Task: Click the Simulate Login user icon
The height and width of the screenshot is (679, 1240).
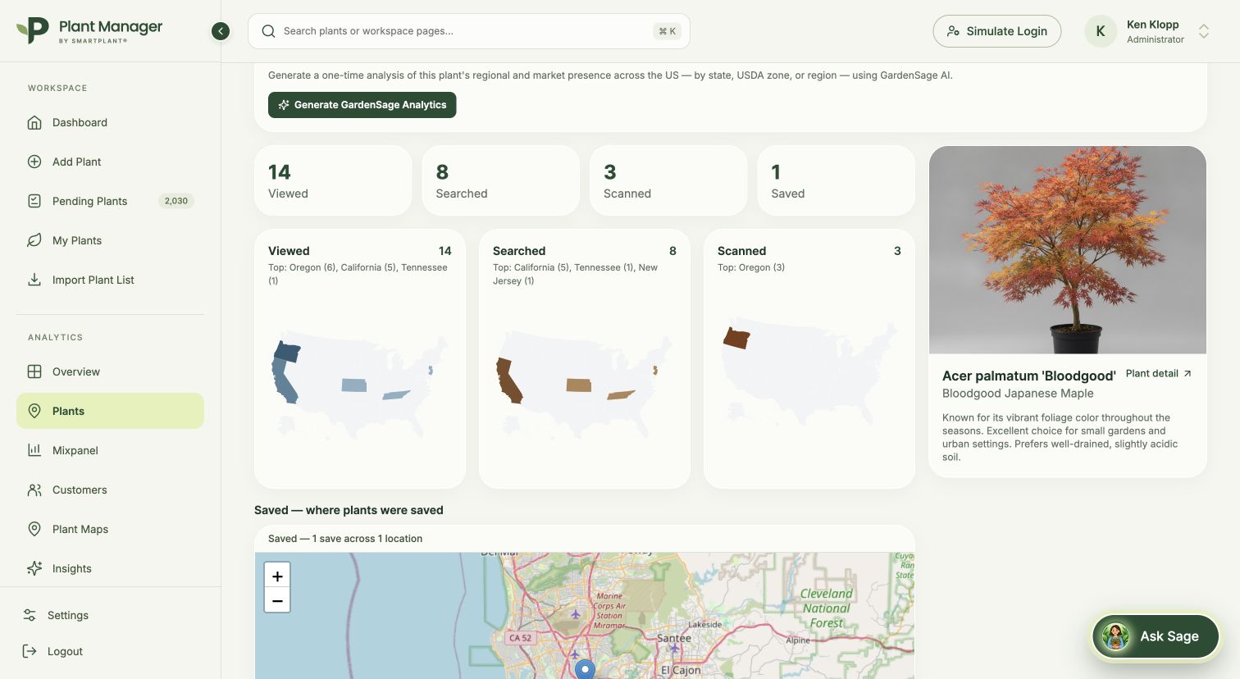Action: (x=953, y=31)
